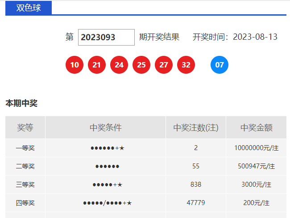Click first prize winner count 2
The height and width of the screenshot is (218, 290).
coord(196,148)
